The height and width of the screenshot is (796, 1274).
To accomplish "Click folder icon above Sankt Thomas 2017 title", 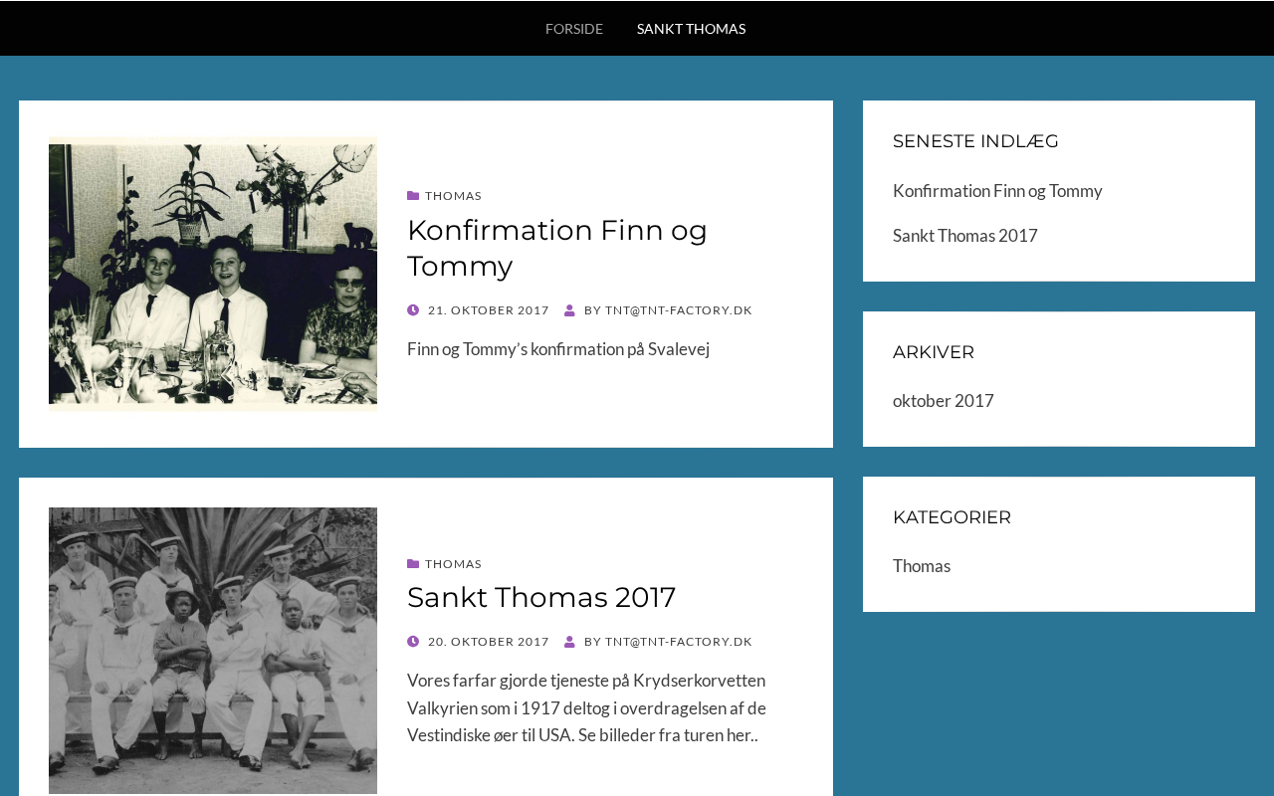I will coord(413,564).
